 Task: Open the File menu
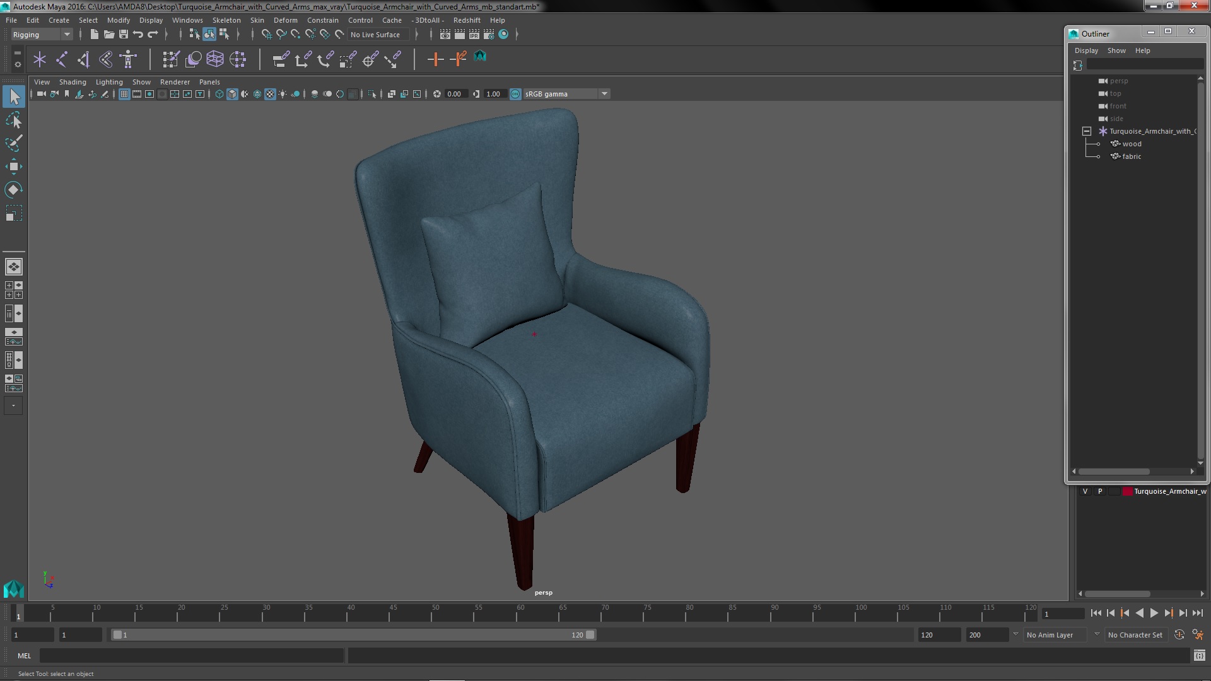tap(11, 20)
